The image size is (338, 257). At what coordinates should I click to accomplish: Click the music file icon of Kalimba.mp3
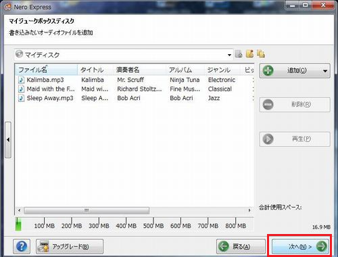[x=21, y=80]
